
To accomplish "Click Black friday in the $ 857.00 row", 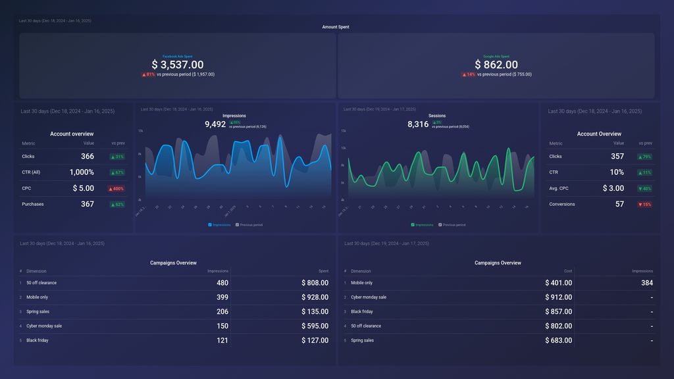I will (x=362, y=311).
